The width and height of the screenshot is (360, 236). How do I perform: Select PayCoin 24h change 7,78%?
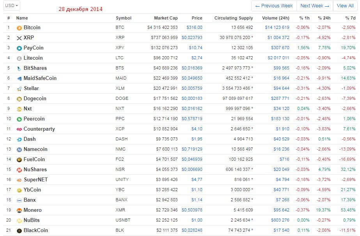click(x=324, y=48)
